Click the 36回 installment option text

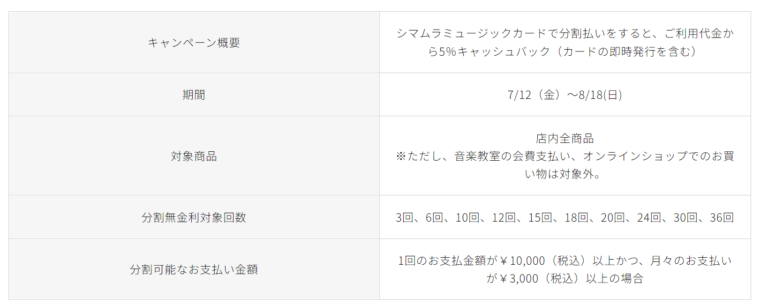[722, 218]
